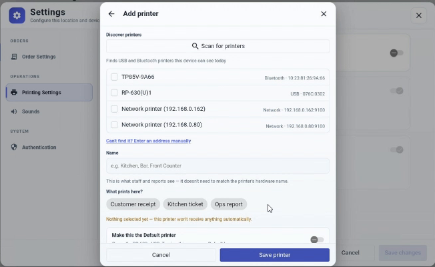Viewport: 435px width, 267px height.
Task: Click the Scan for printers button
Action: click(217, 46)
